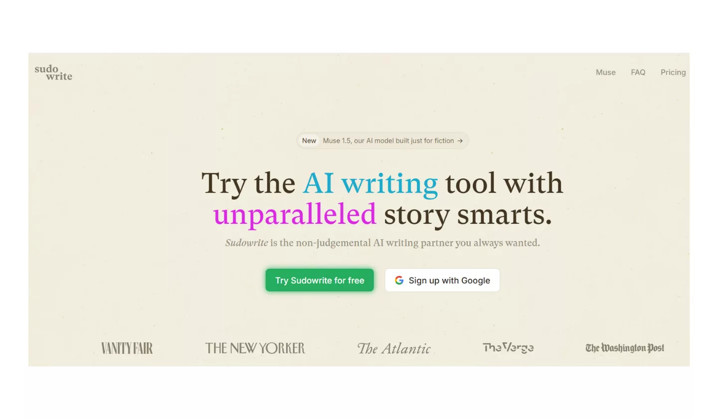Click The Atlantic logo
The height and width of the screenshot is (419, 718).
tap(393, 348)
